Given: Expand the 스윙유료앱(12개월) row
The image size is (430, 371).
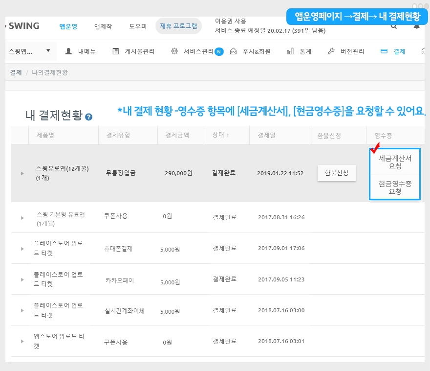Looking at the screenshot, I should coord(22,173).
